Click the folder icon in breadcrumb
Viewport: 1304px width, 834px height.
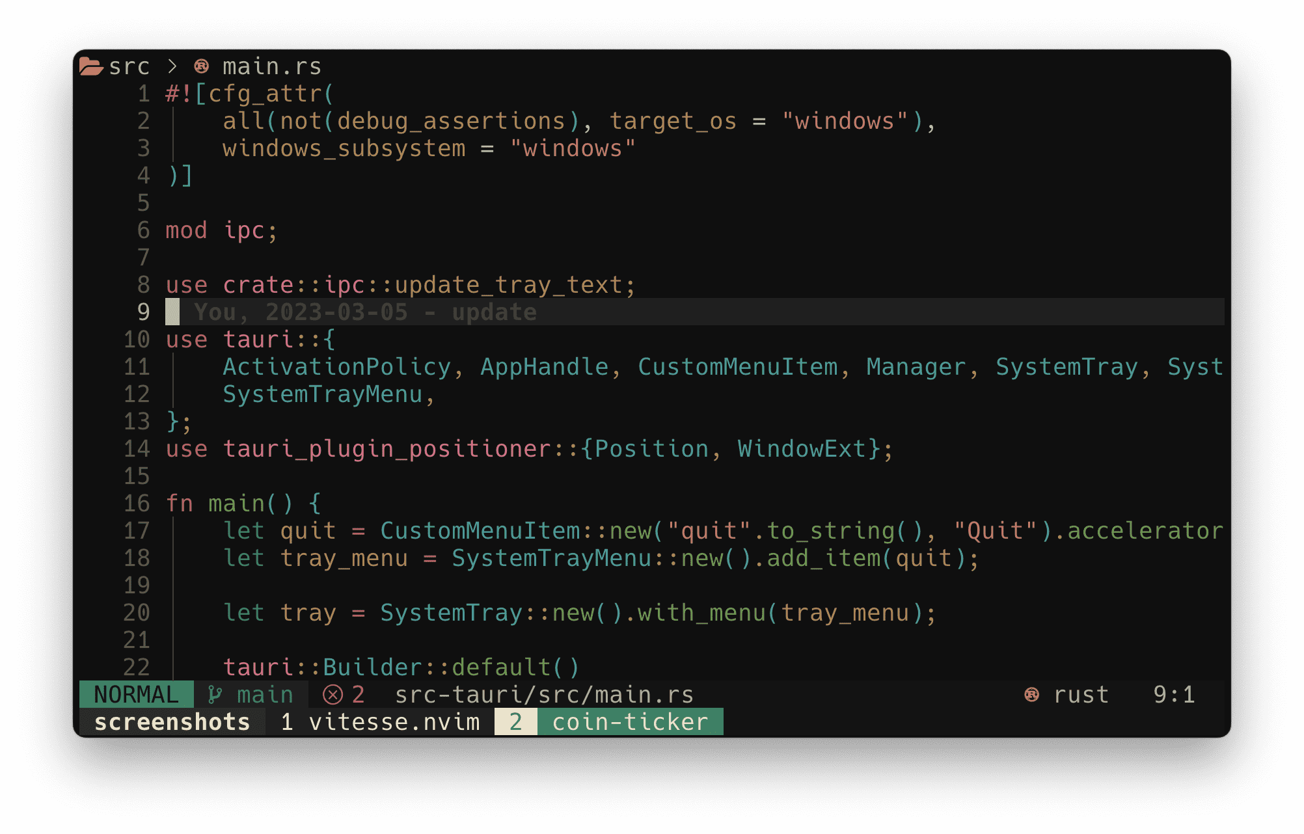click(91, 66)
